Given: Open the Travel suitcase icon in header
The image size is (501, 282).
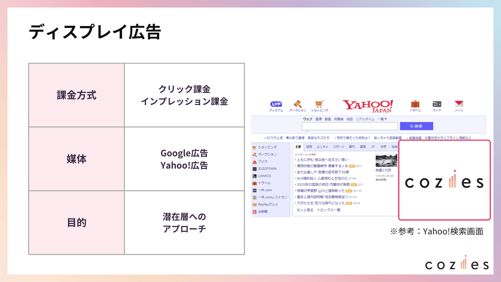Looking at the screenshot, I should click(x=415, y=104).
